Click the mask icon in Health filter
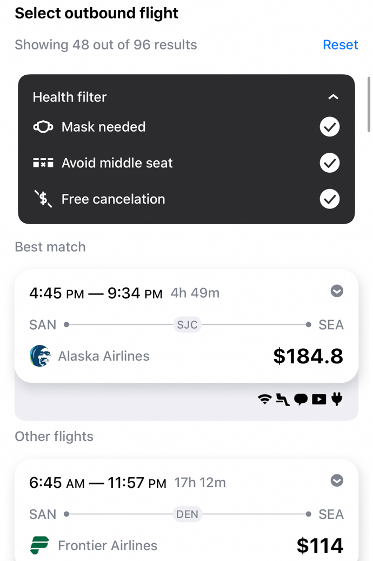Viewport: 373px width, 561px height. (x=43, y=127)
